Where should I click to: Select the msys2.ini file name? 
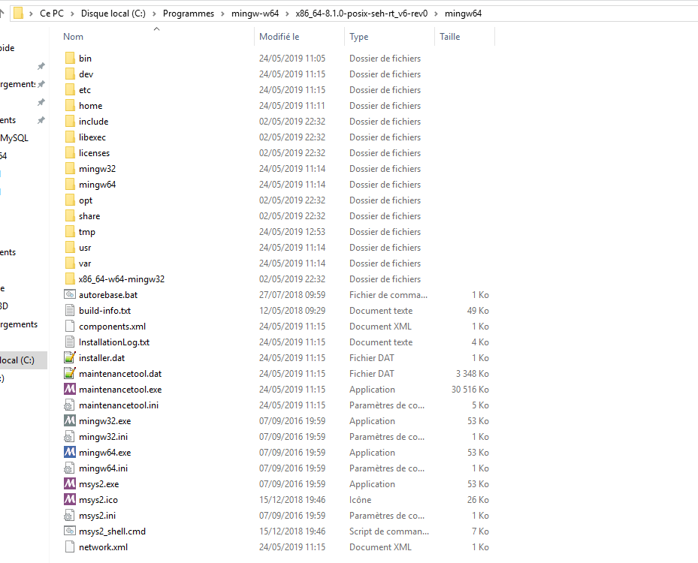click(x=97, y=516)
